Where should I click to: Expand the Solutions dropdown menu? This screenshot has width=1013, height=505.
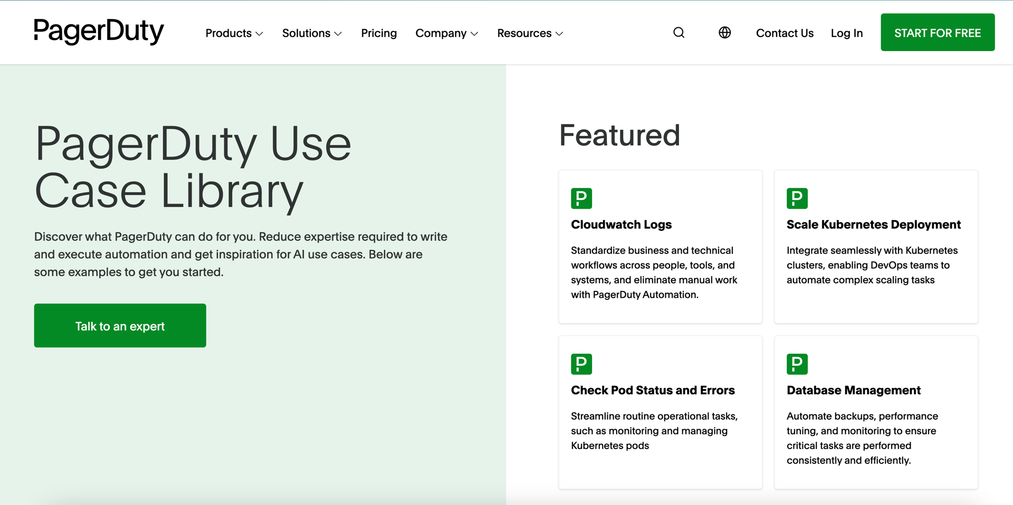click(311, 33)
